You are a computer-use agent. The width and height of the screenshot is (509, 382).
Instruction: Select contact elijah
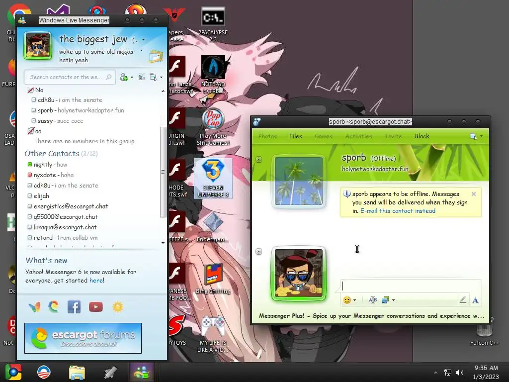[x=38, y=196]
